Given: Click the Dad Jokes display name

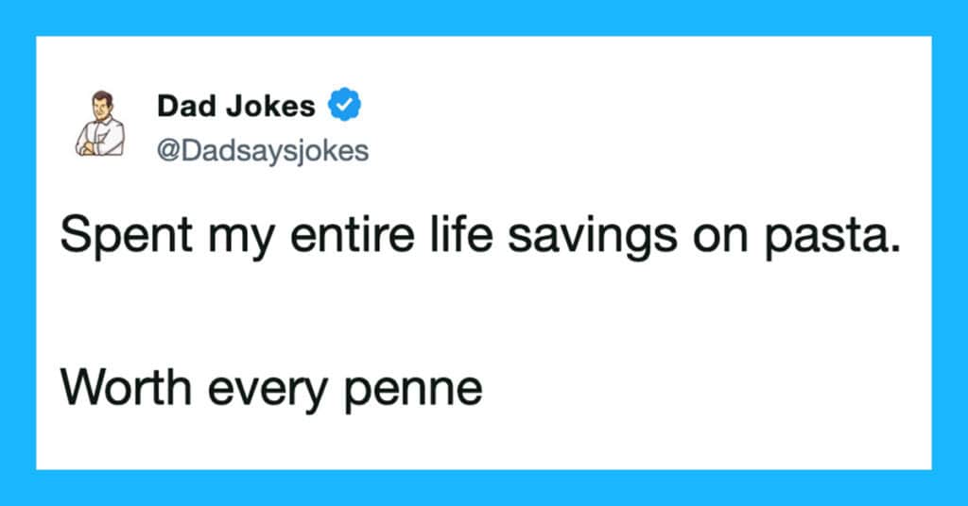Looking at the screenshot, I should click(x=236, y=107).
